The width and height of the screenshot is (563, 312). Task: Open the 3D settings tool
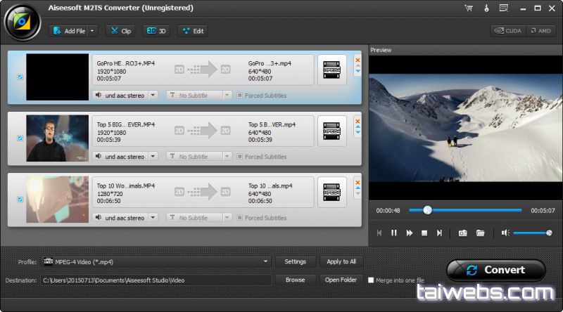[156, 31]
